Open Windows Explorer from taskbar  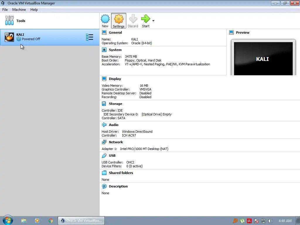(23, 221)
